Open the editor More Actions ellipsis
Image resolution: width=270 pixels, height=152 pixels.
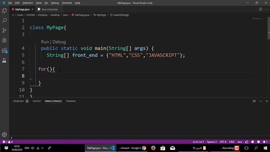click(x=267, y=9)
